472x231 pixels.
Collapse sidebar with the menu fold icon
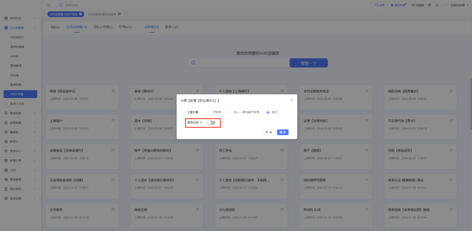[x=49, y=5]
